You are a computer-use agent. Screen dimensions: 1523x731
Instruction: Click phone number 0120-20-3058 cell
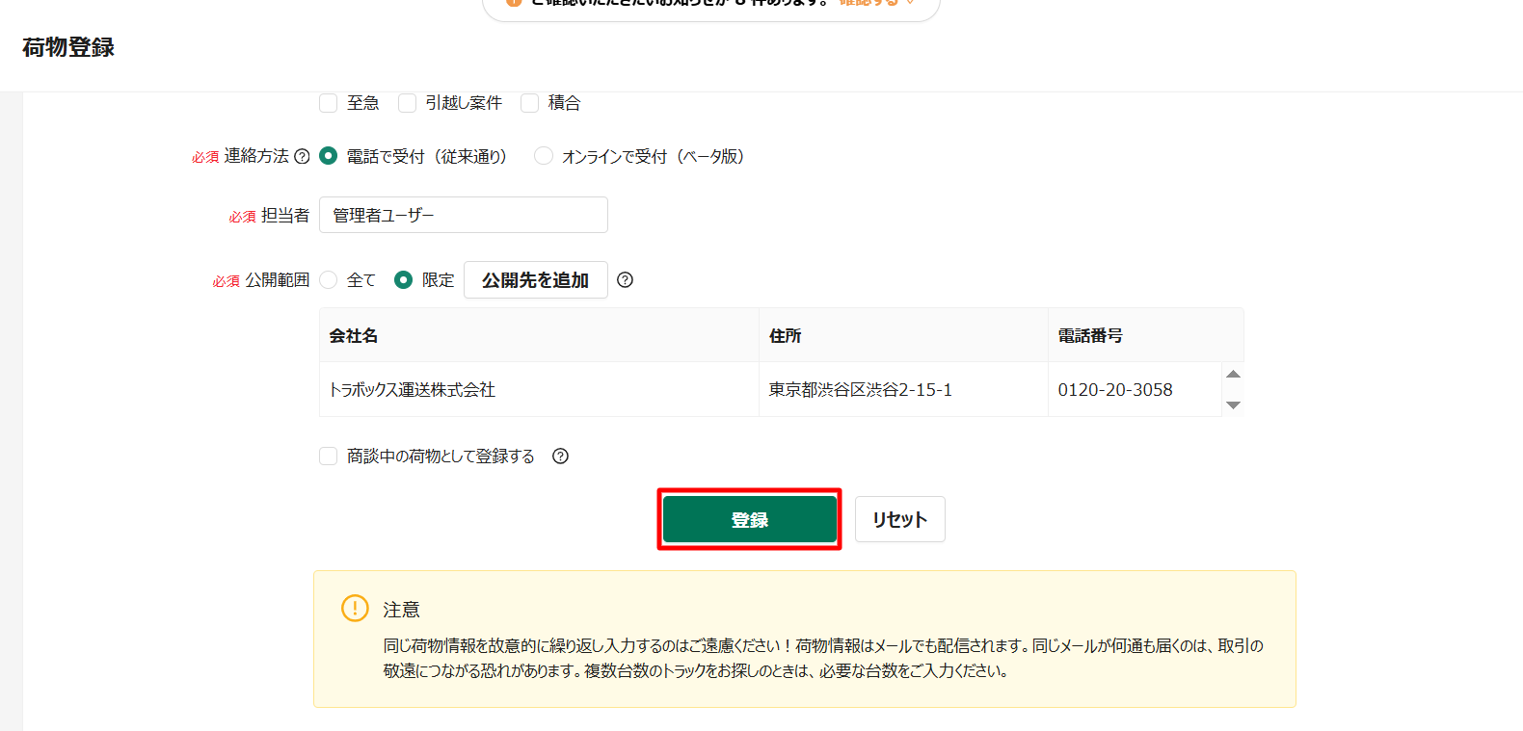click(1135, 389)
